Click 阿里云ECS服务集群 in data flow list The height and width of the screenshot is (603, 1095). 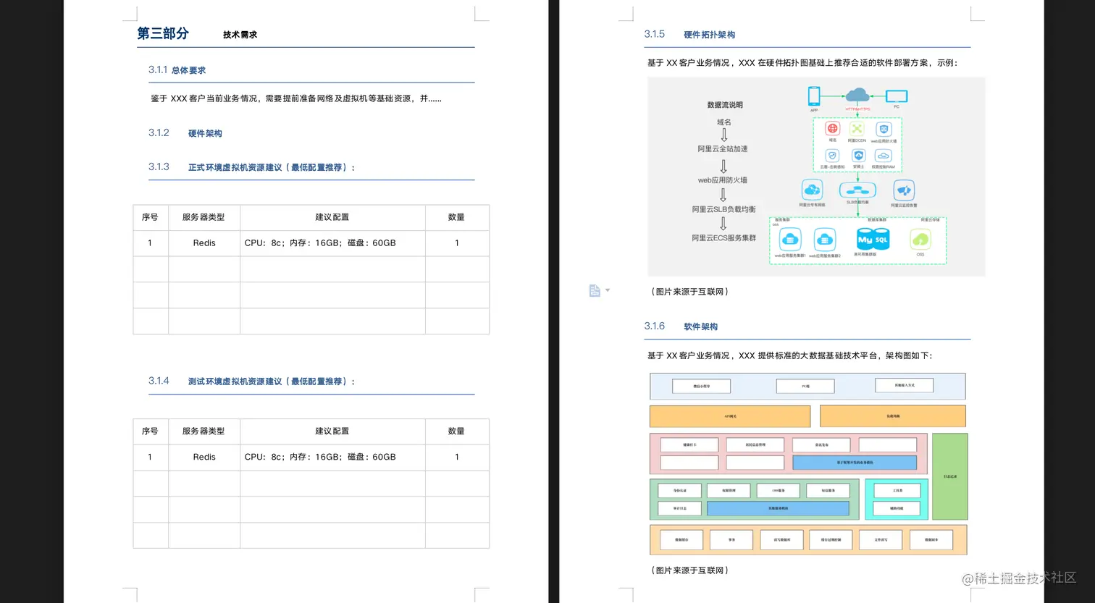[x=723, y=237]
